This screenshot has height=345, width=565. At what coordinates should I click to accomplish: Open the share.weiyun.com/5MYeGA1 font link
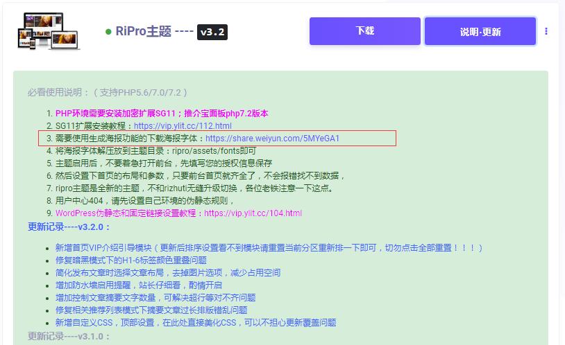(x=272, y=139)
